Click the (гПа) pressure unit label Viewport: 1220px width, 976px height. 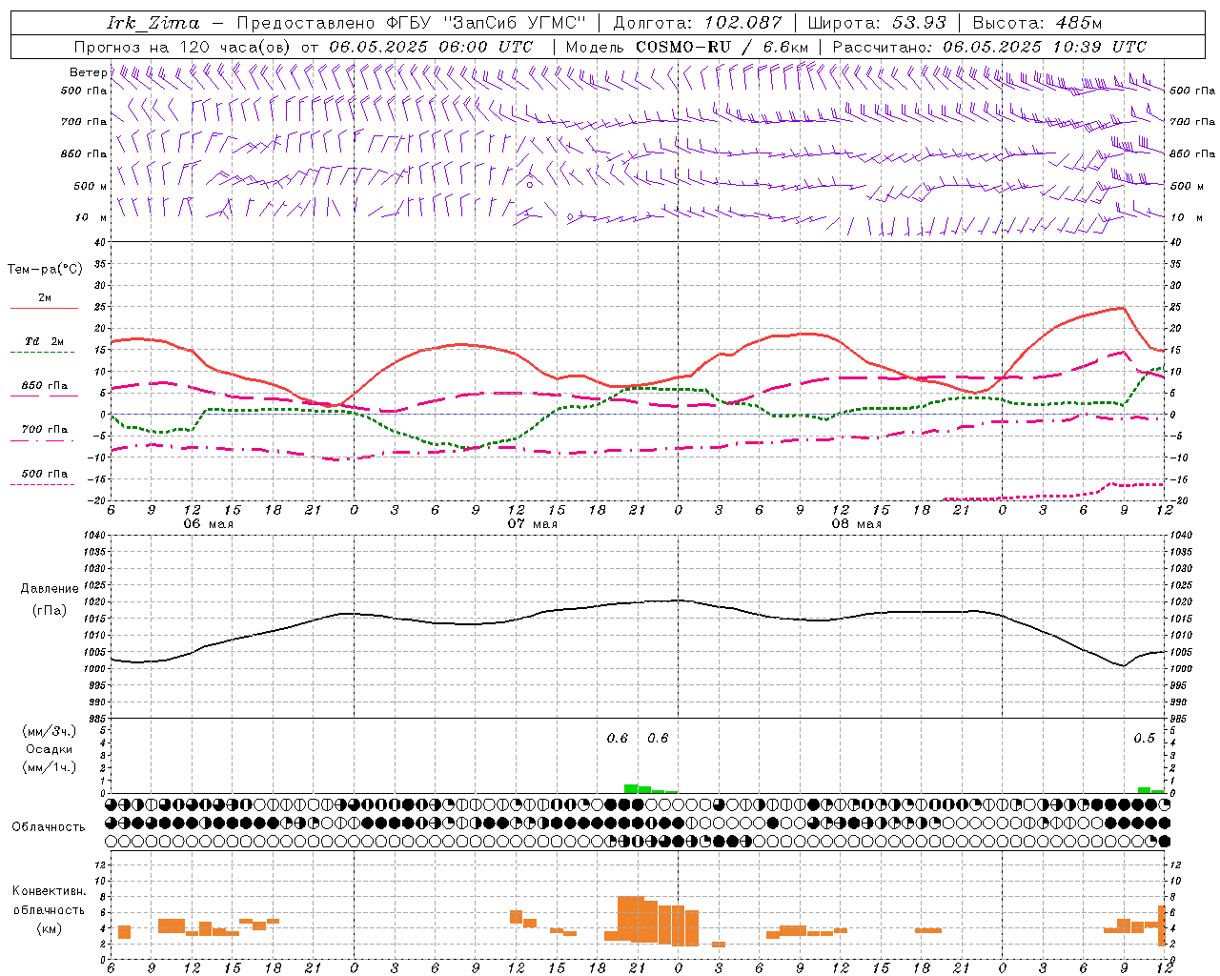pos(50,610)
